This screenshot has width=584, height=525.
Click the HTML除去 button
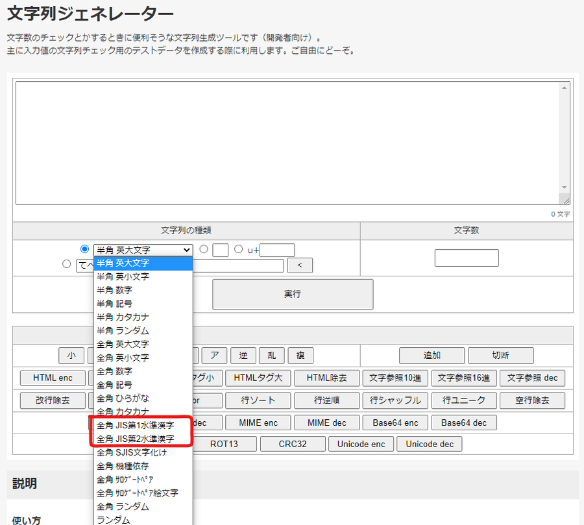[327, 378]
